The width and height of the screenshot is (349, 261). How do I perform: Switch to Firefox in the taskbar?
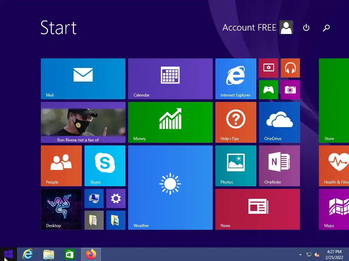click(x=91, y=254)
